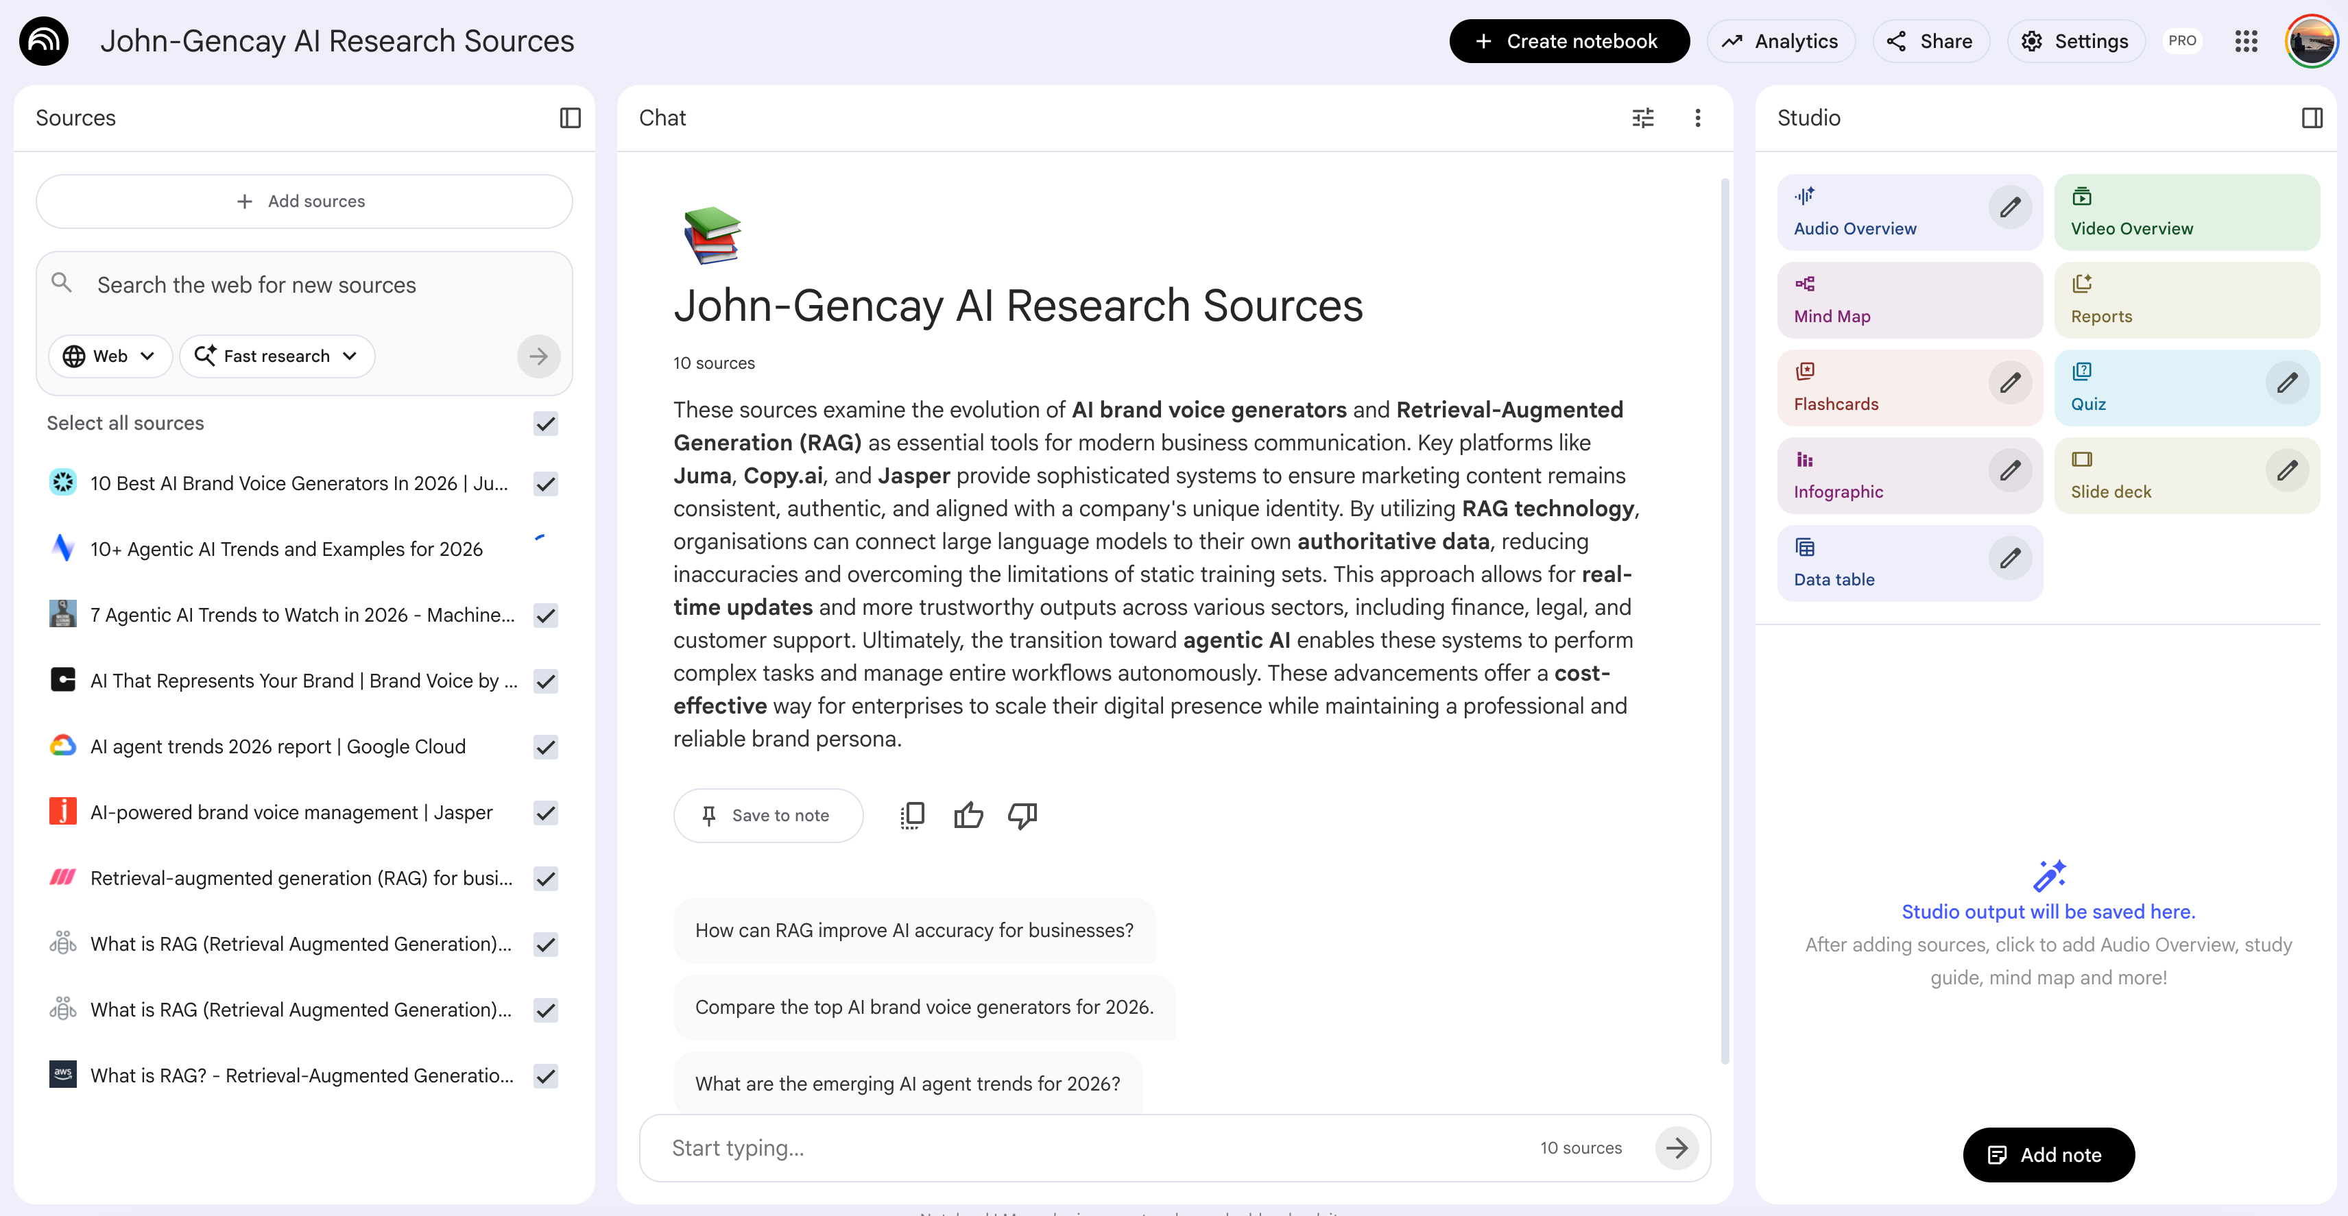Copy the summary response
Image resolution: width=2348 pixels, height=1216 pixels.
coord(913,815)
